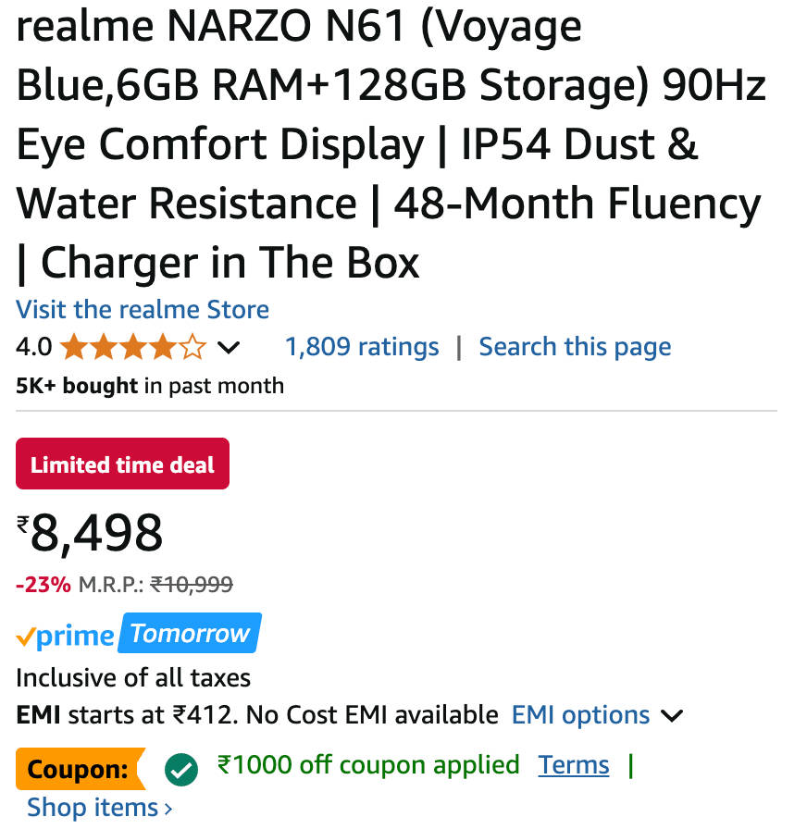
Task: Click the orange Coupon badge
Action: click(79, 769)
